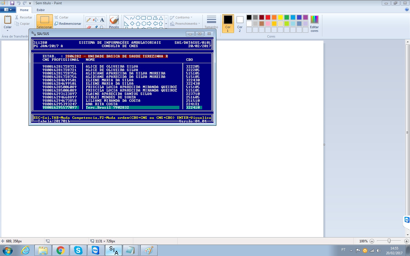Click the Paint vertical scrollbar down arrow

[x=408, y=235]
